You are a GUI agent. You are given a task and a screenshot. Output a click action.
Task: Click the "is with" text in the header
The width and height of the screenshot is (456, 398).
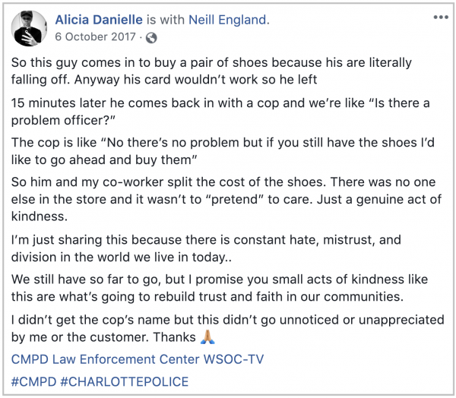click(x=174, y=20)
